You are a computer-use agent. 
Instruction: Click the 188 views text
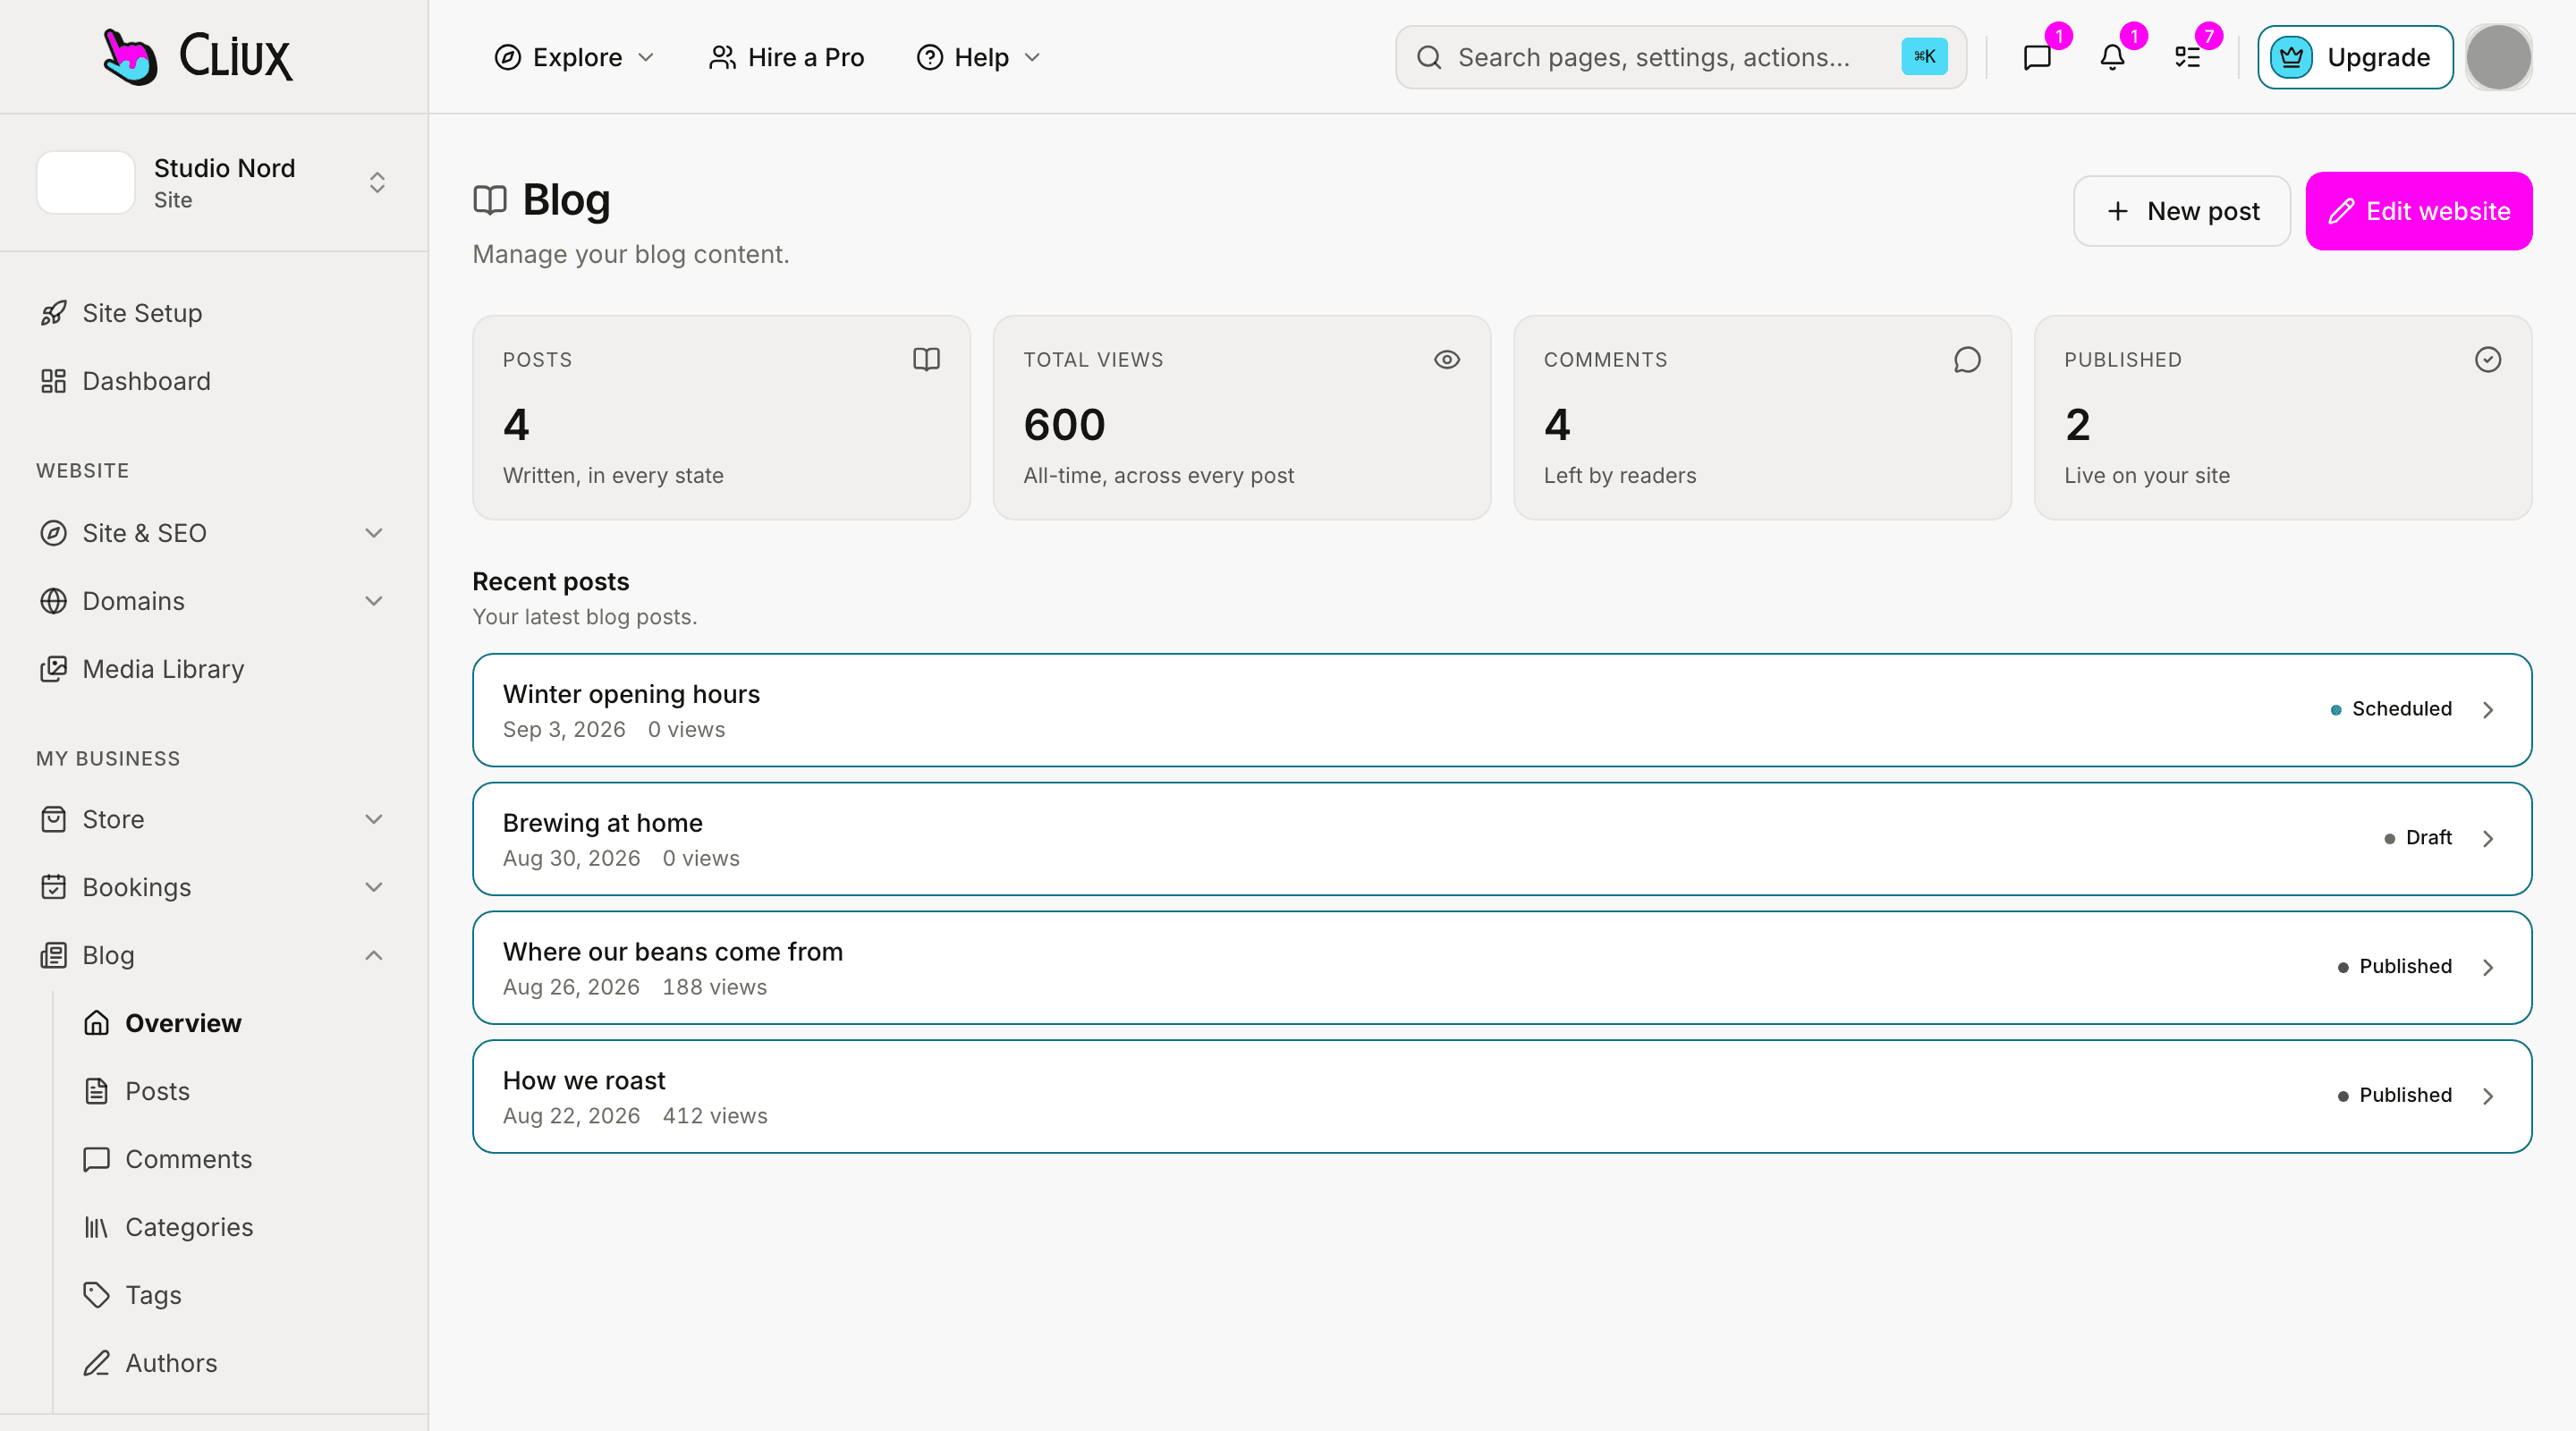click(x=714, y=987)
